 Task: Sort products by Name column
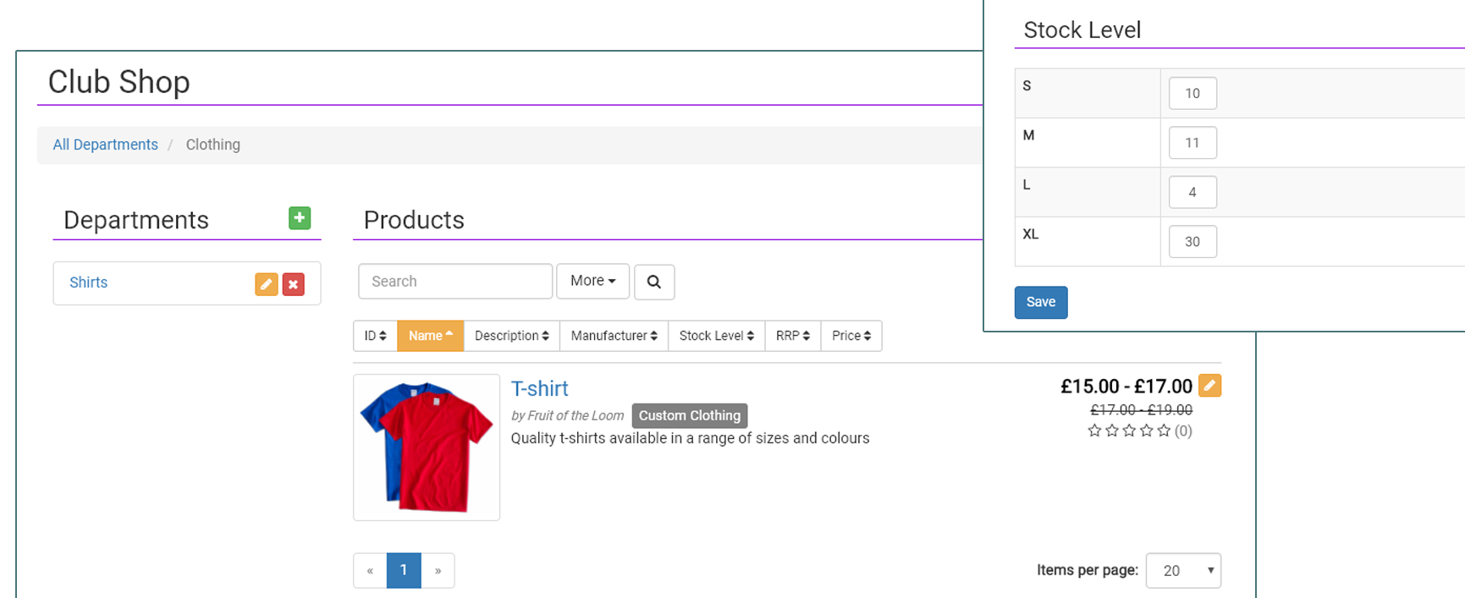[x=430, y=336]
